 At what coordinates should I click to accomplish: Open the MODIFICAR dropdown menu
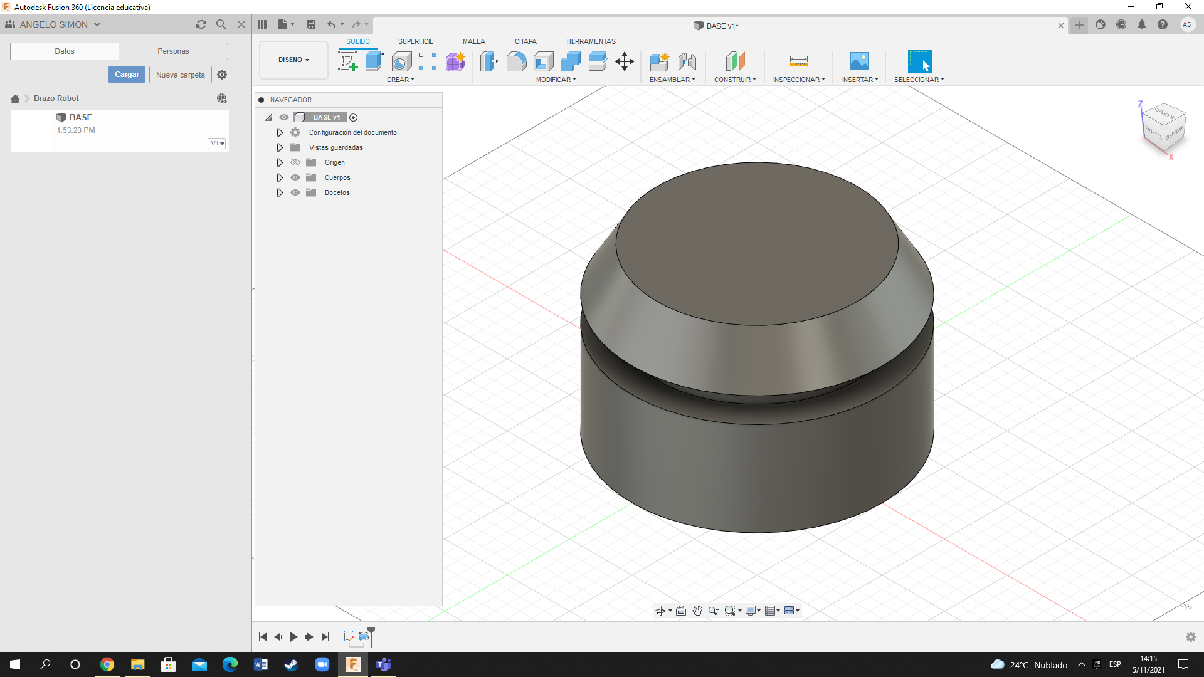556,80
